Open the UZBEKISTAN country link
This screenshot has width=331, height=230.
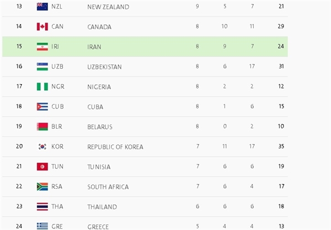tap(104, 67)
